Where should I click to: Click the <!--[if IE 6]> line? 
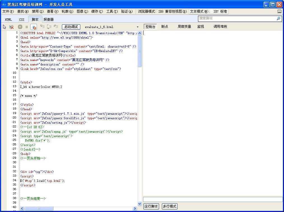[x=32, y=127]
